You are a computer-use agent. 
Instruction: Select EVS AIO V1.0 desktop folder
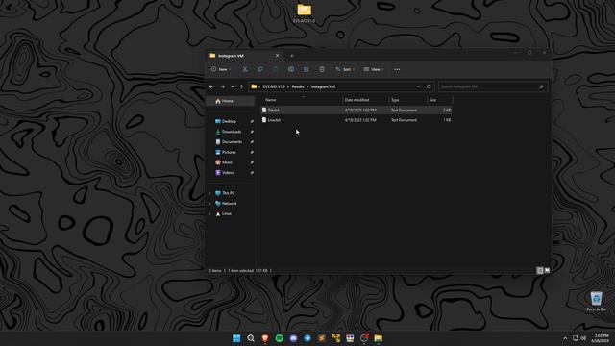tap(304, 13)
